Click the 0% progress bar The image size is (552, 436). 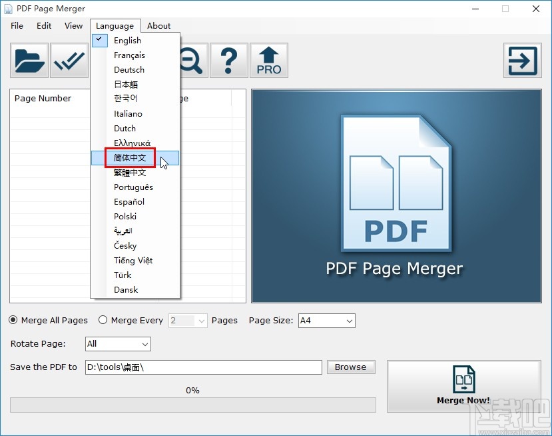[x=193, y=405]
